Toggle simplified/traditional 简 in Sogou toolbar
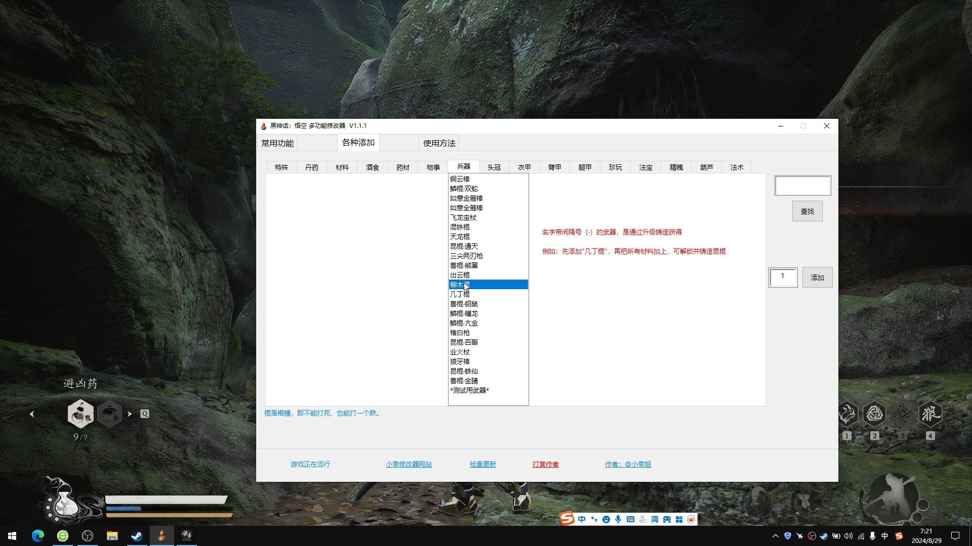Screen dimensions: 972x546 655,519
